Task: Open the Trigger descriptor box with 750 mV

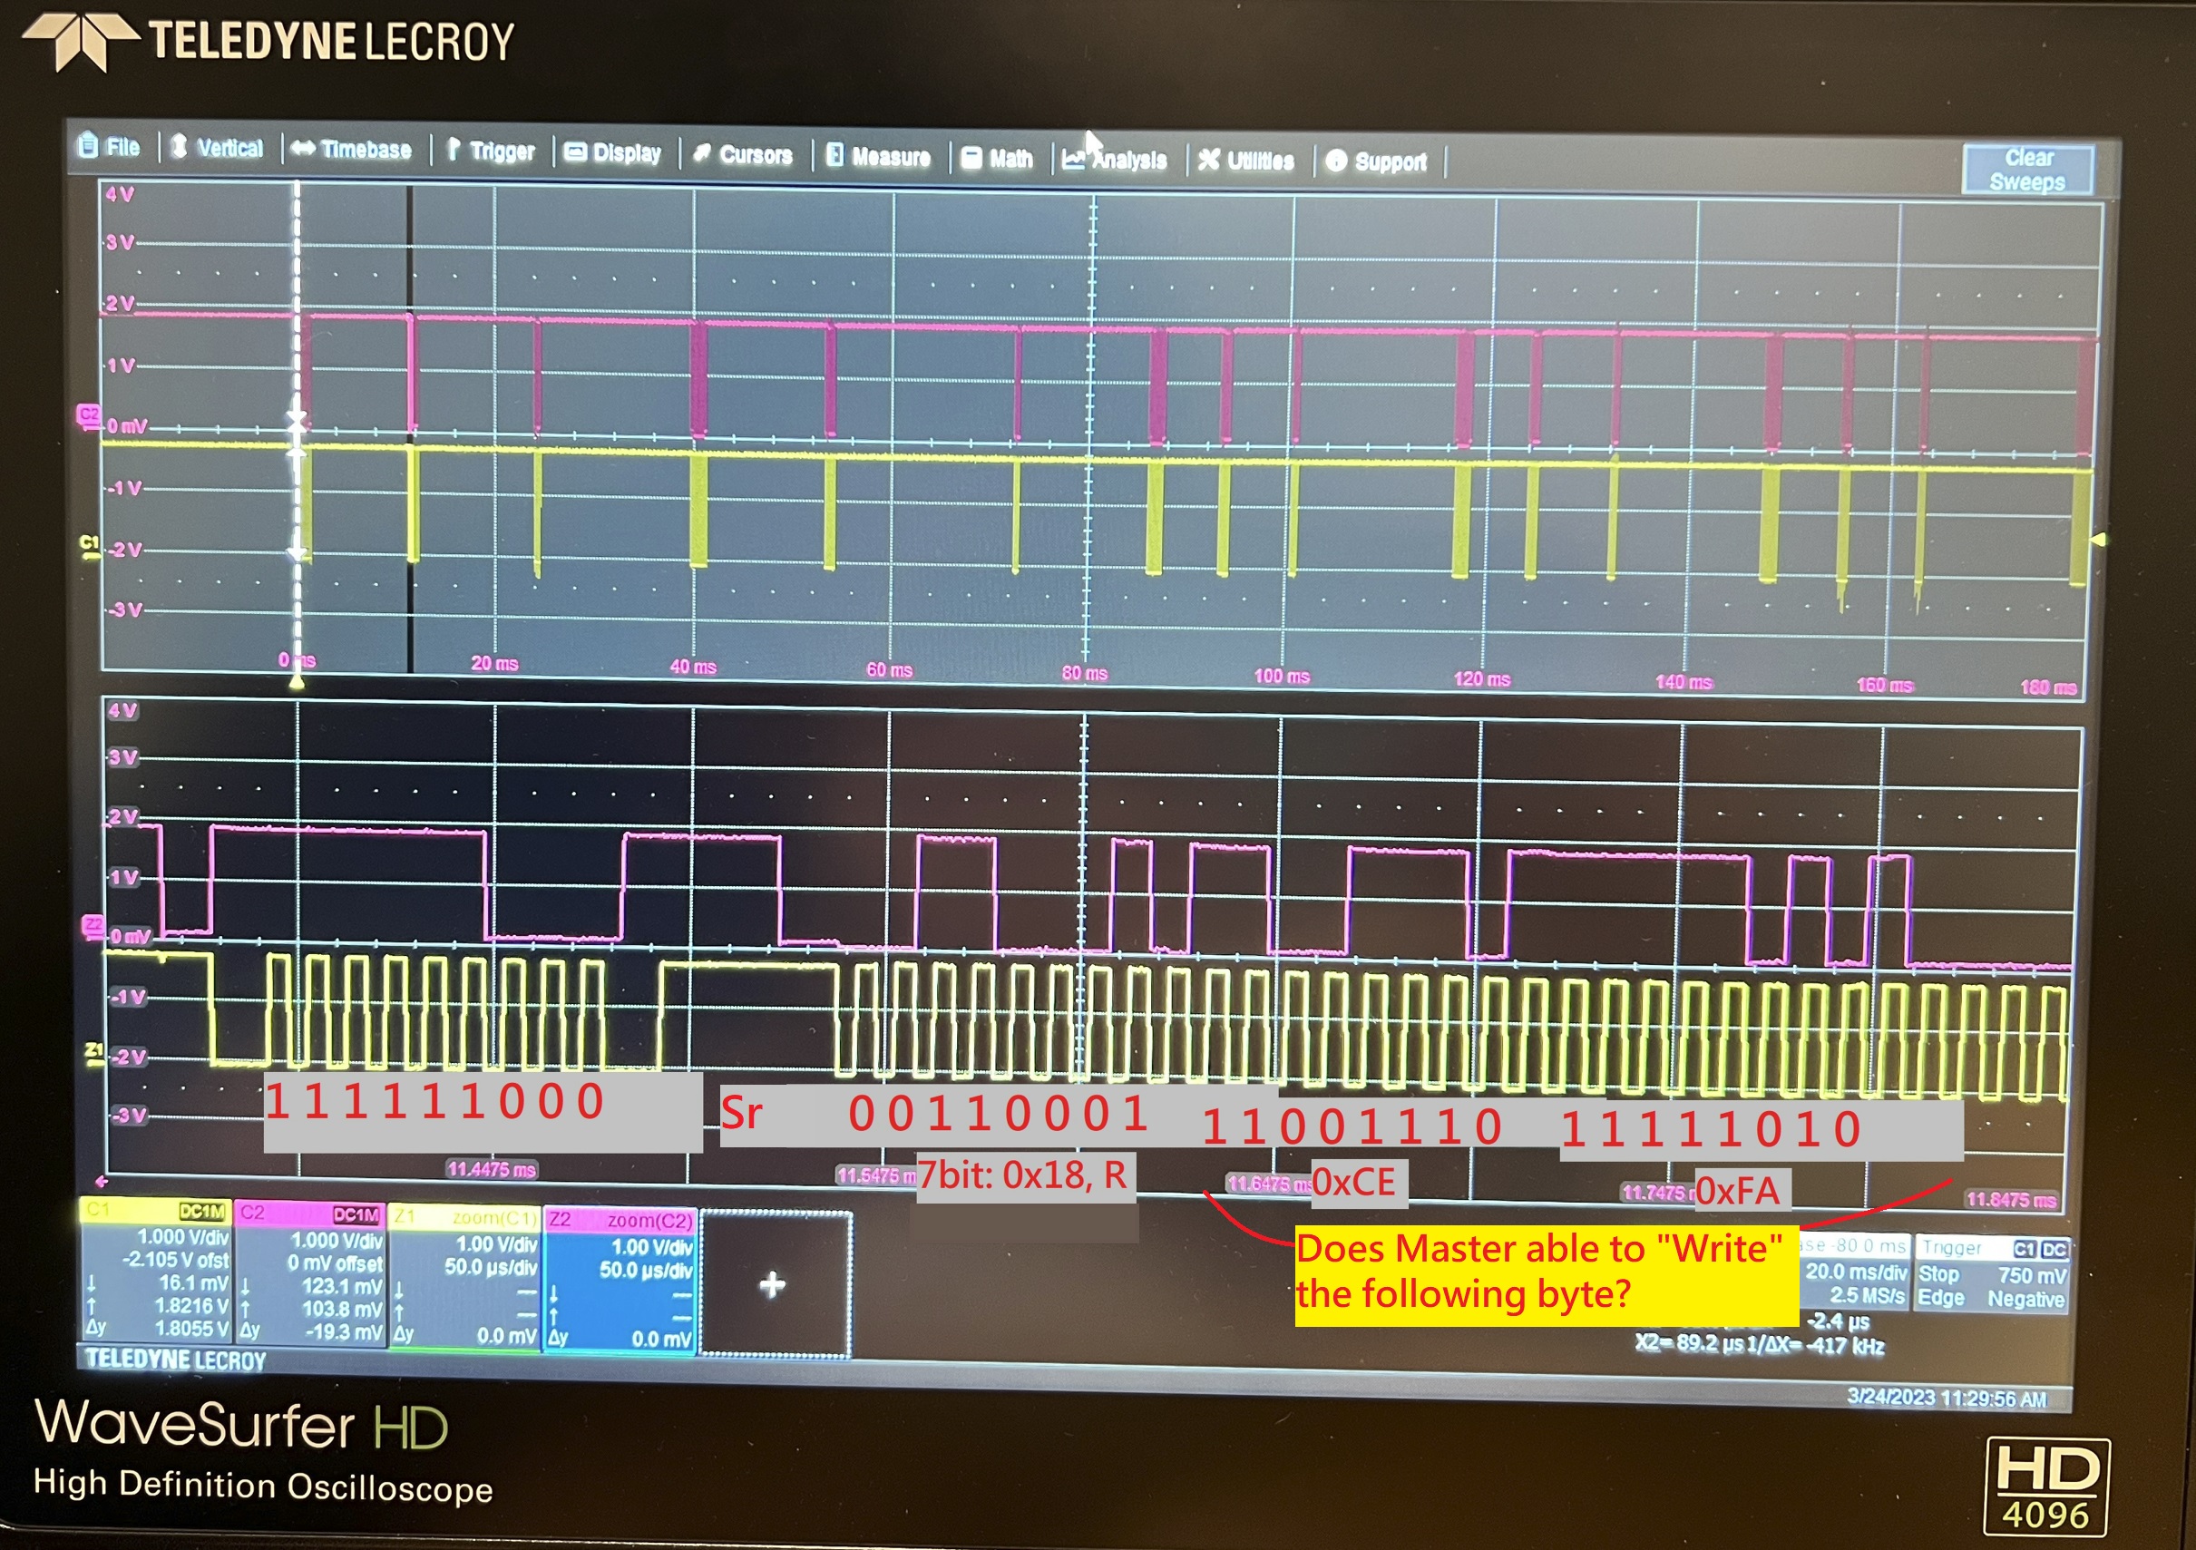Action: pyautogui.click(x=1993, y=1273)
